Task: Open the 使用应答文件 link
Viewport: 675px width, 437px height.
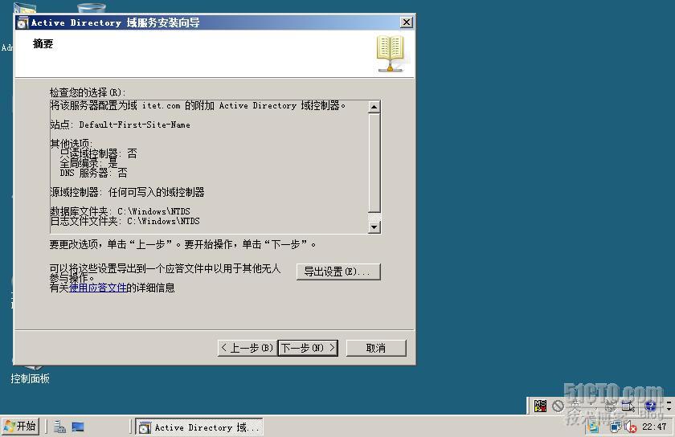Action: point(98,288)
